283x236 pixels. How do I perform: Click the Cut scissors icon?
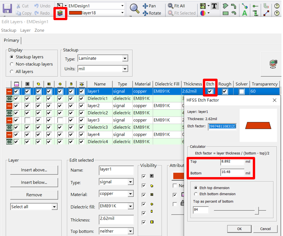pyautogui.click(x=18, y=6)
